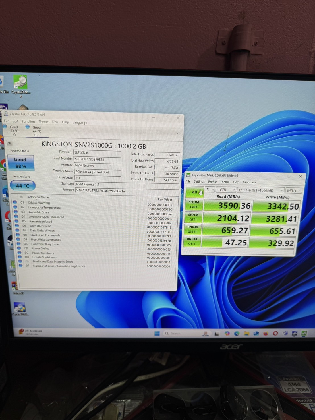Screen dimensions: 315x420
Task: Open the Language menu in CrystalDiskInfo
Action: click(x=80, y=123)
